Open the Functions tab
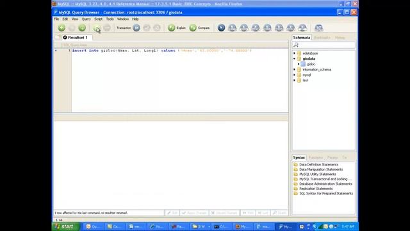 (x=316, y=158)
